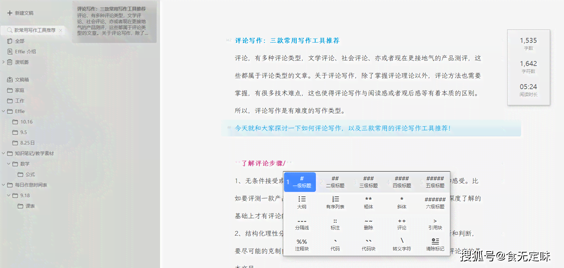Apply ### 三级标题 heading format
564x268 pixels.
pyautogui.click(x=369, y=182)
